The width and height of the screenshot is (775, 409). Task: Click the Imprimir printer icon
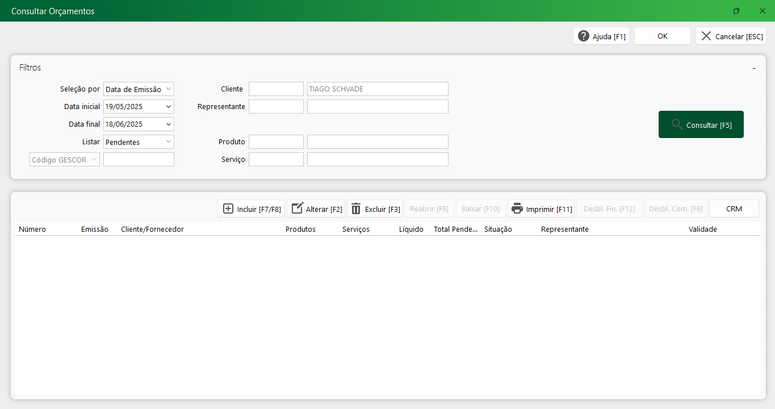point(517,209)
